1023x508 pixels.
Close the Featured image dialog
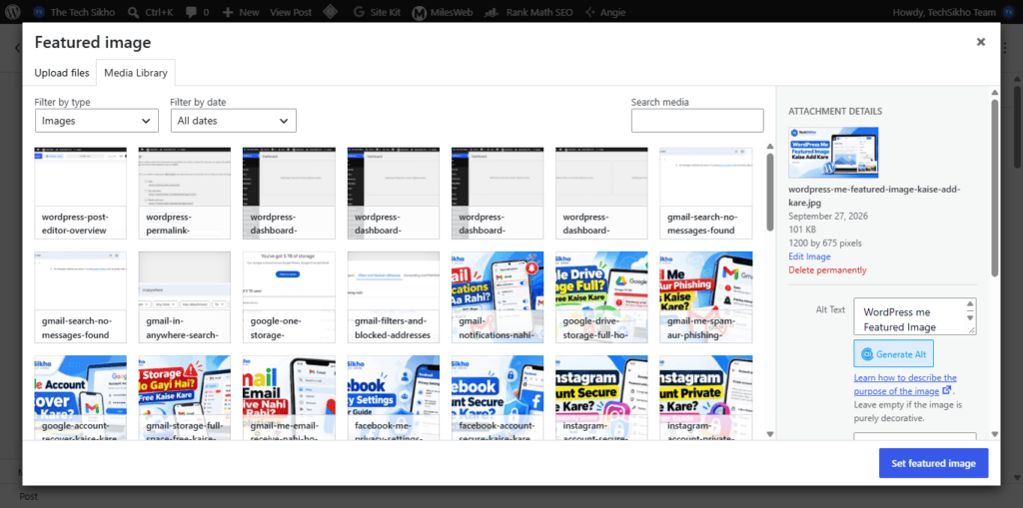click(981, 42)
